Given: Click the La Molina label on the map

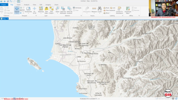Looking at the screenshot, I should 103,65.
